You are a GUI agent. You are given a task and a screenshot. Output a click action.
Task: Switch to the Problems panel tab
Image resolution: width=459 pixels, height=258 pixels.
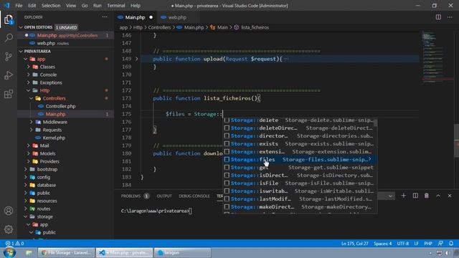pos(135,196)
